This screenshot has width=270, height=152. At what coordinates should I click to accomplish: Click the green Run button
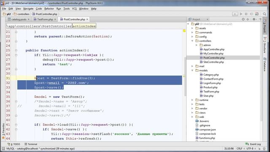pos(241,14)
